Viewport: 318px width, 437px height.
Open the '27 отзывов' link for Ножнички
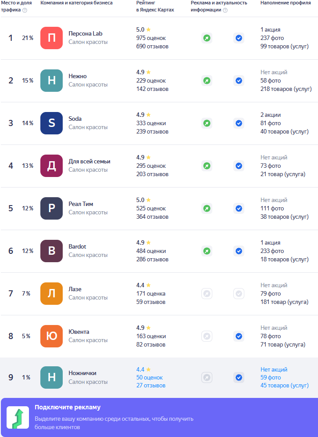click(150, 386)
